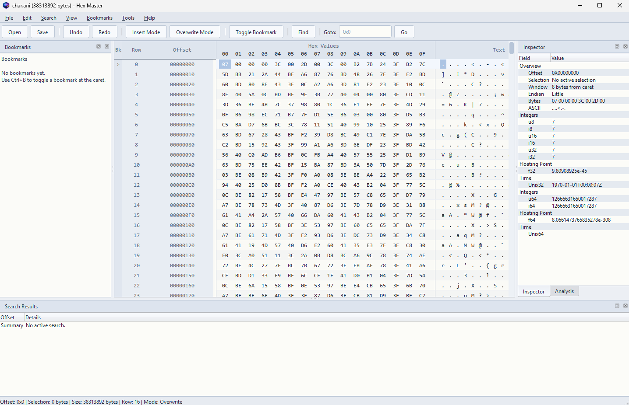
Task: Collapse the Floating Point section
Action: (535, 164)
